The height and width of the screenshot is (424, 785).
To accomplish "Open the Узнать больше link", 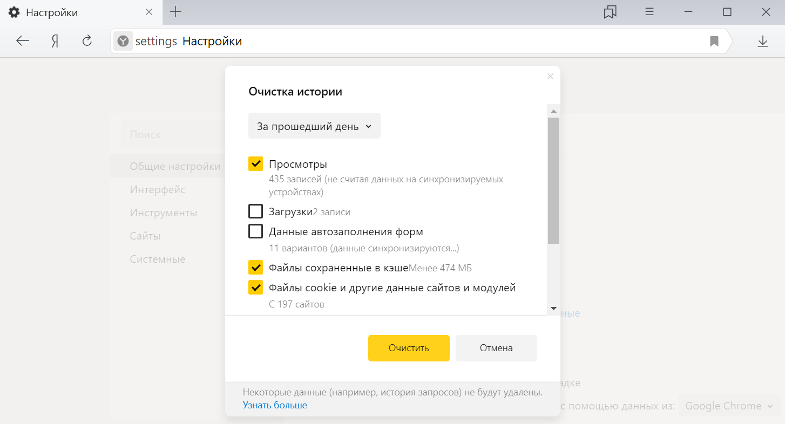I will [275, 405].
